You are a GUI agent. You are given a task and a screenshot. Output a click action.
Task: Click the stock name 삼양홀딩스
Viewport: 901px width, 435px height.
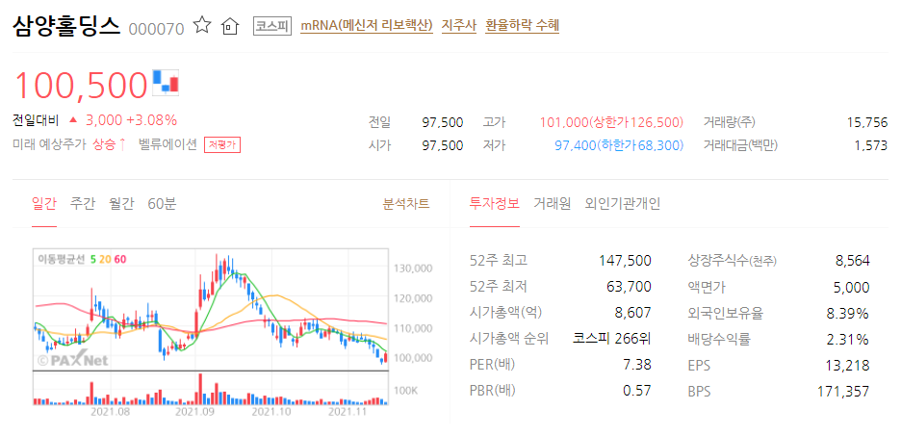click(66, 25)
